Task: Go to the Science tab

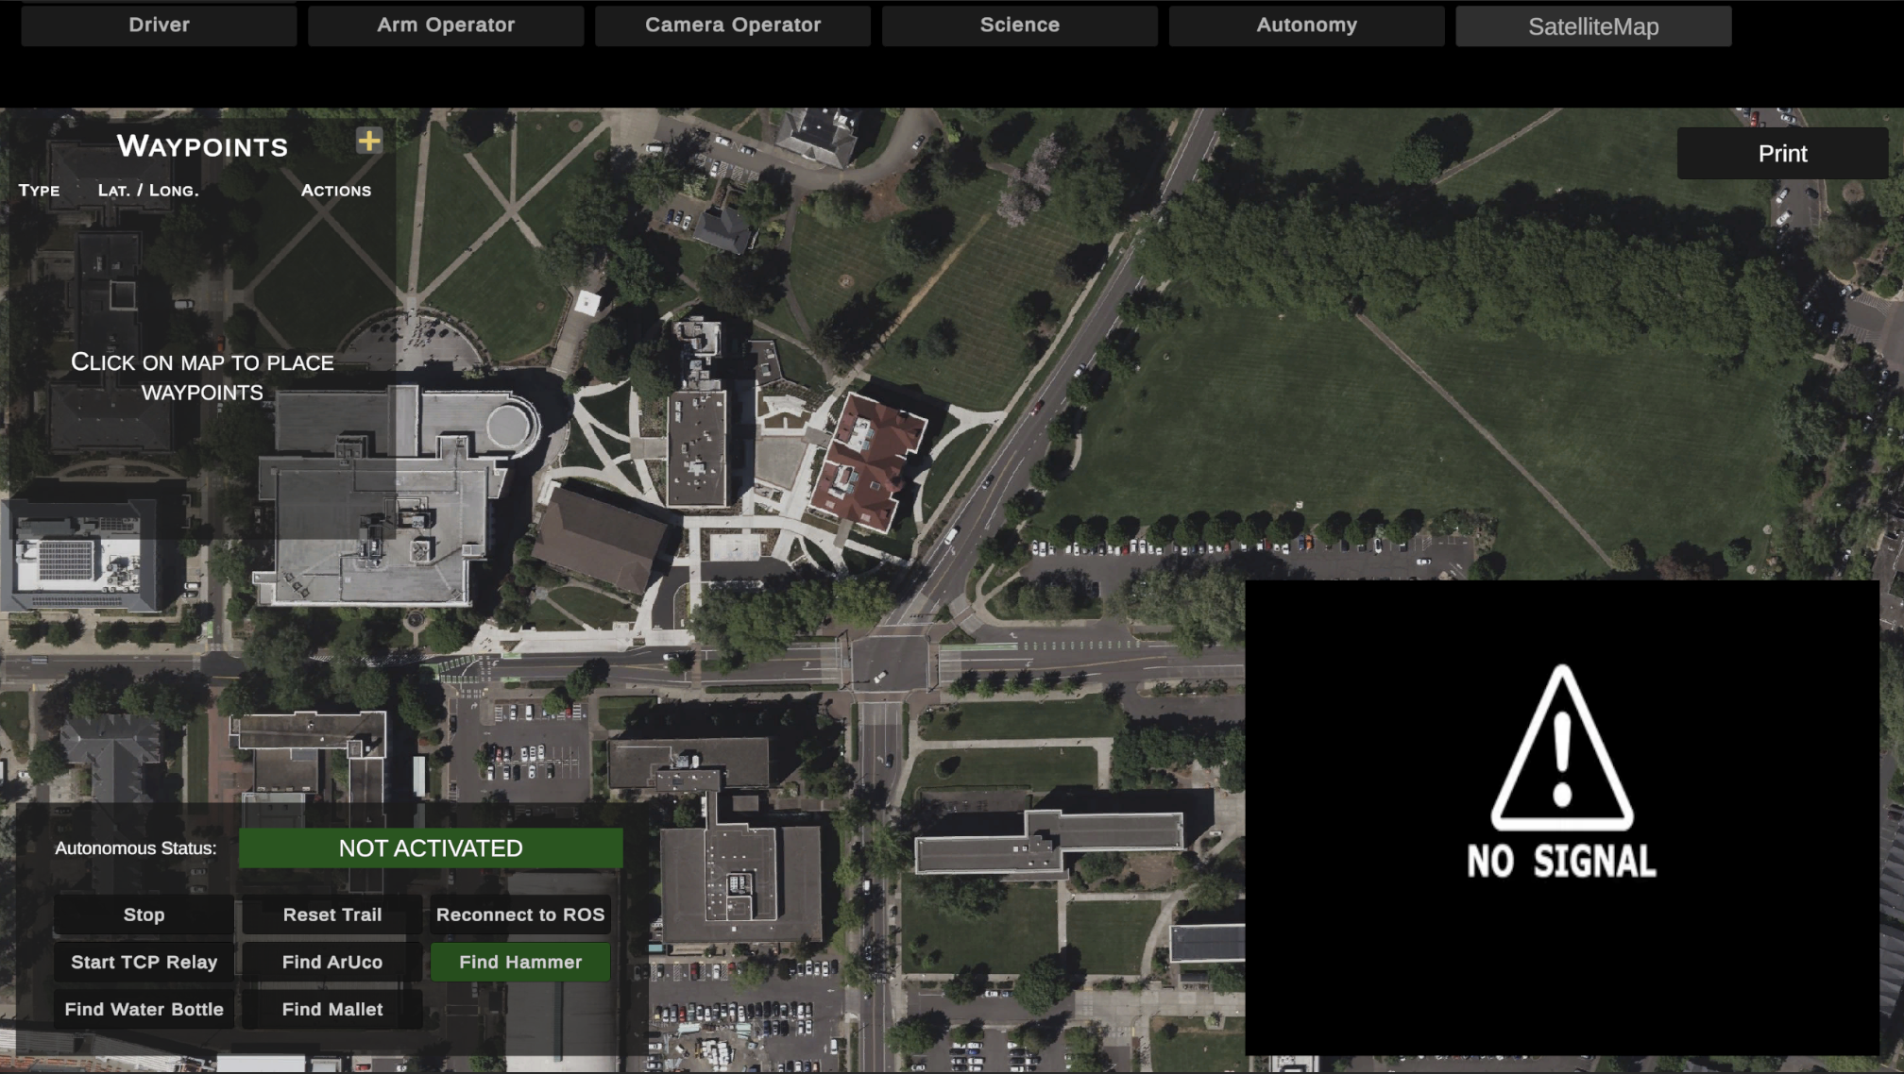Action: (x=1020, y=25)
